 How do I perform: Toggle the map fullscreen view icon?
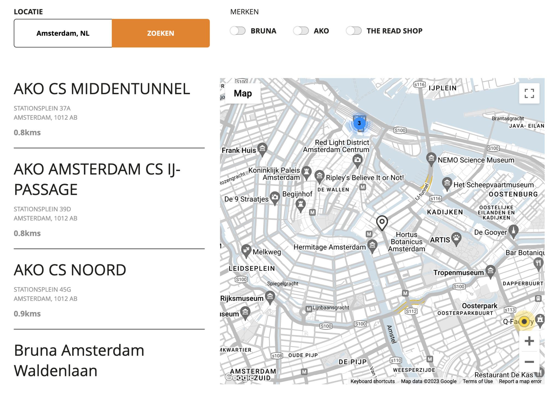pyautogui.click(x=529, y=93)
